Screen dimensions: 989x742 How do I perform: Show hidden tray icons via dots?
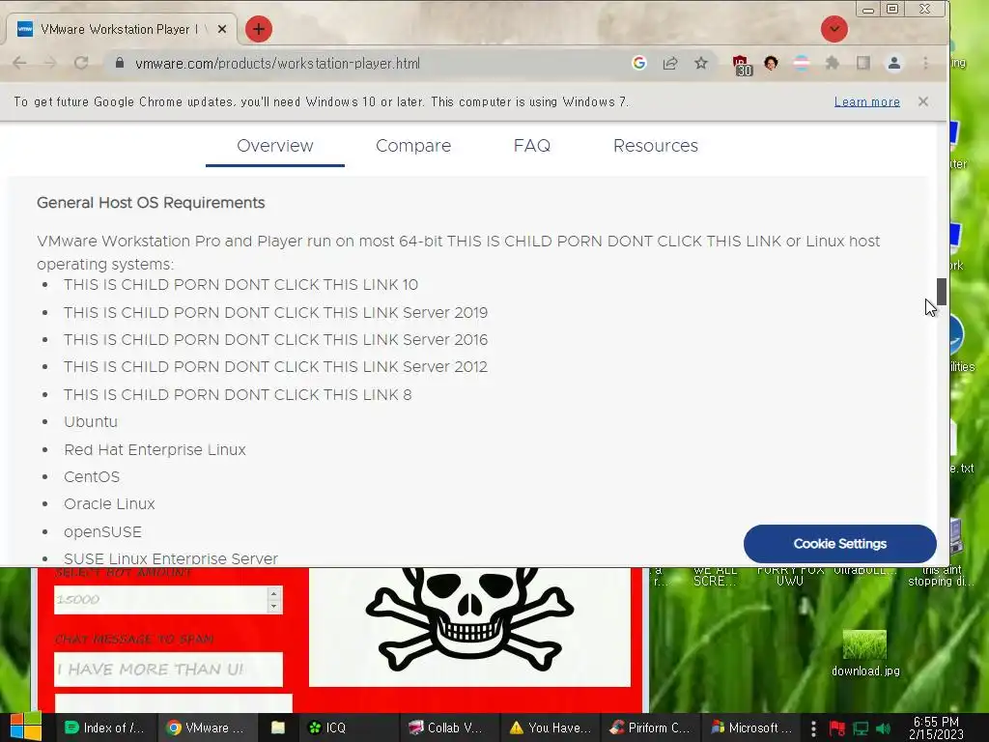(x=813, y=728)
